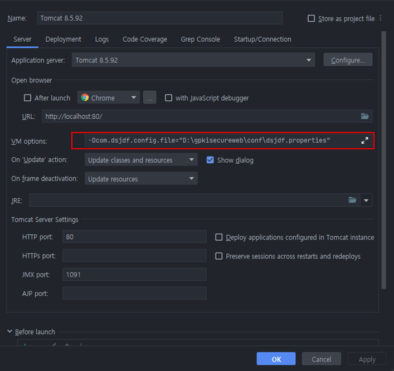The height and width of the screenshot is (371, 394).
Task: Uncheck Show dialog checkbox
Action: click(x=210, y=160)
